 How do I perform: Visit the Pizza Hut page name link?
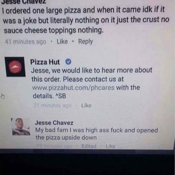[45, 62]
